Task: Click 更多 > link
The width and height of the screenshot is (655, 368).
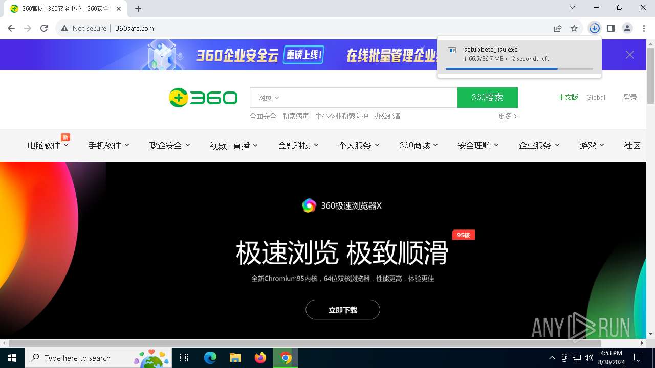Action: 508,116
